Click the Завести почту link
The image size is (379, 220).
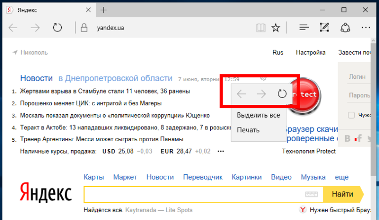354,53
